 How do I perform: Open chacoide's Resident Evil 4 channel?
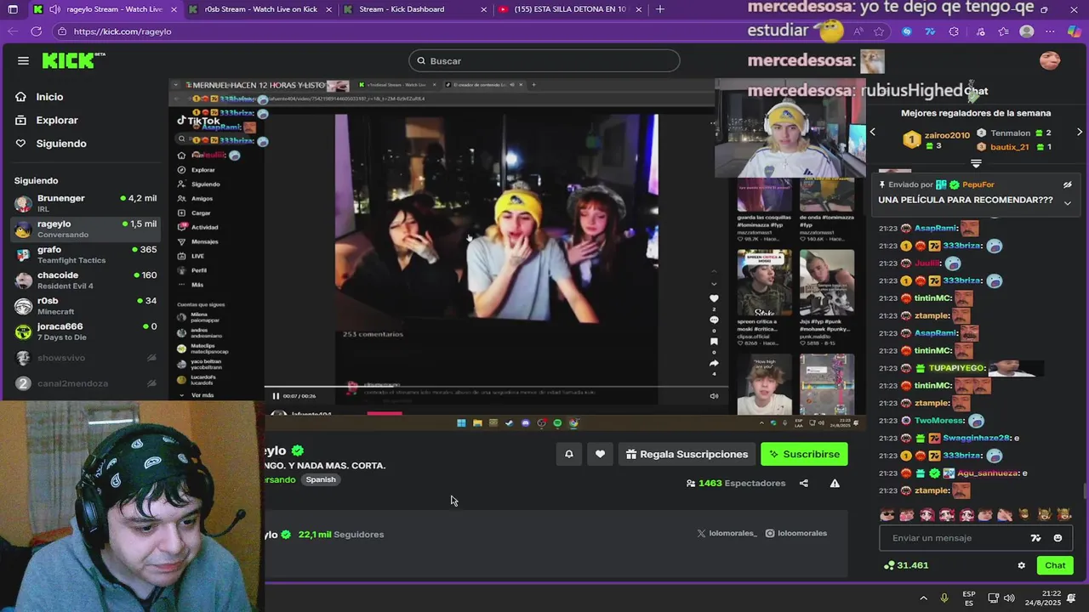tap(85, 280)
